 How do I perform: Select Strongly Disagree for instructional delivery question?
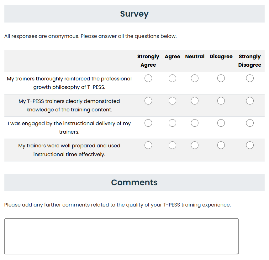[250, 123]
